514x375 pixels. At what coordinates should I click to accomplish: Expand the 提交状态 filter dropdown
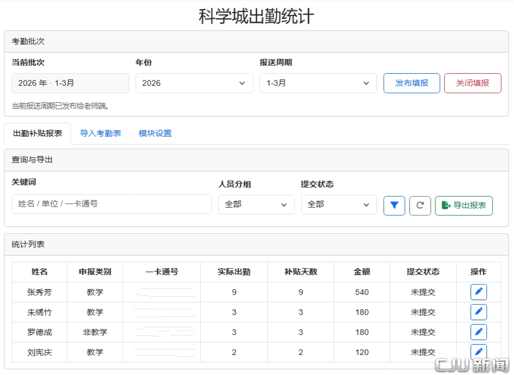click(339, 205)
